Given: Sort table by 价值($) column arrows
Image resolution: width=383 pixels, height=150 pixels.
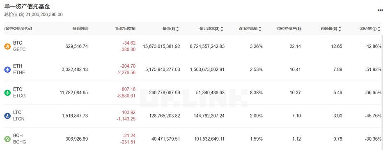Looking at the screenshot, I should [x=178, y=29].
